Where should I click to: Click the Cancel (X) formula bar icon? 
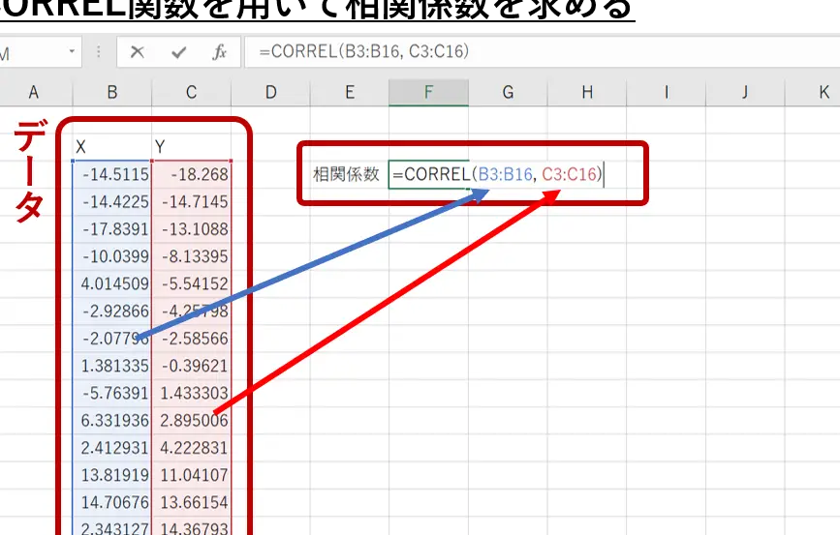pos(138,52)
